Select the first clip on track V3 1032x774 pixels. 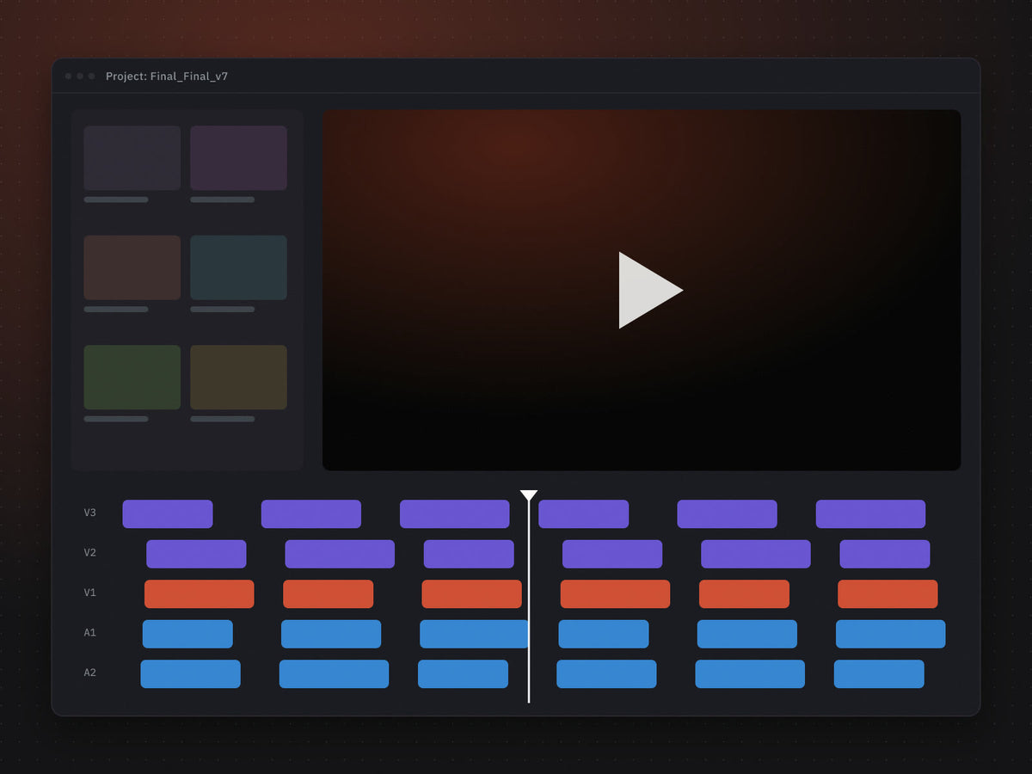(x=168, y=514)
